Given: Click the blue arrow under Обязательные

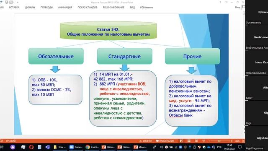Looking at the screenshot, I should pos(55,69).
